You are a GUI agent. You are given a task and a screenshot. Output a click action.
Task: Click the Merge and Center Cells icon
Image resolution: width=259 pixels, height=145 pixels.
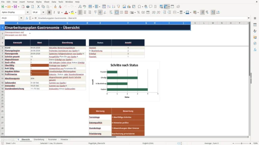tap(117, 12)
